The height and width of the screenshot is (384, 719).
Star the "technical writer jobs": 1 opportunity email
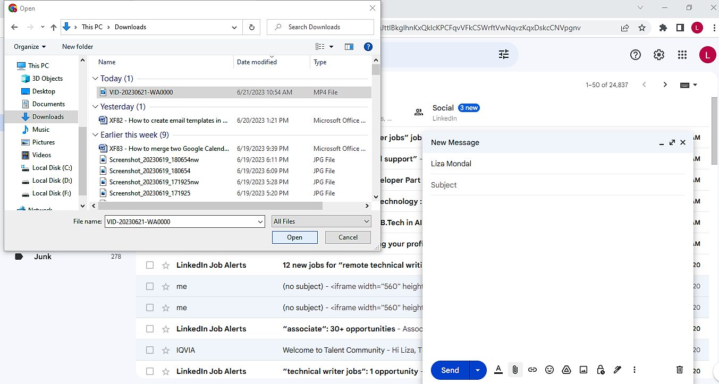tap(165, 371)
